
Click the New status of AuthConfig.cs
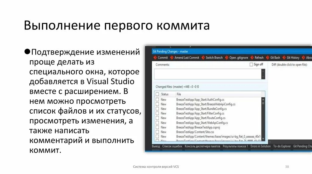(x=163, y=99)
